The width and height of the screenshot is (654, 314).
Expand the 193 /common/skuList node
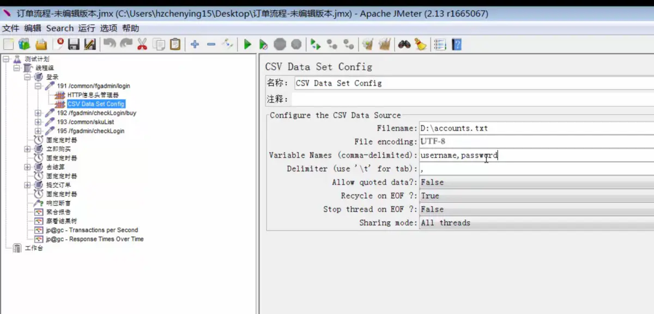pyautogui.click(x=38, y=122)
